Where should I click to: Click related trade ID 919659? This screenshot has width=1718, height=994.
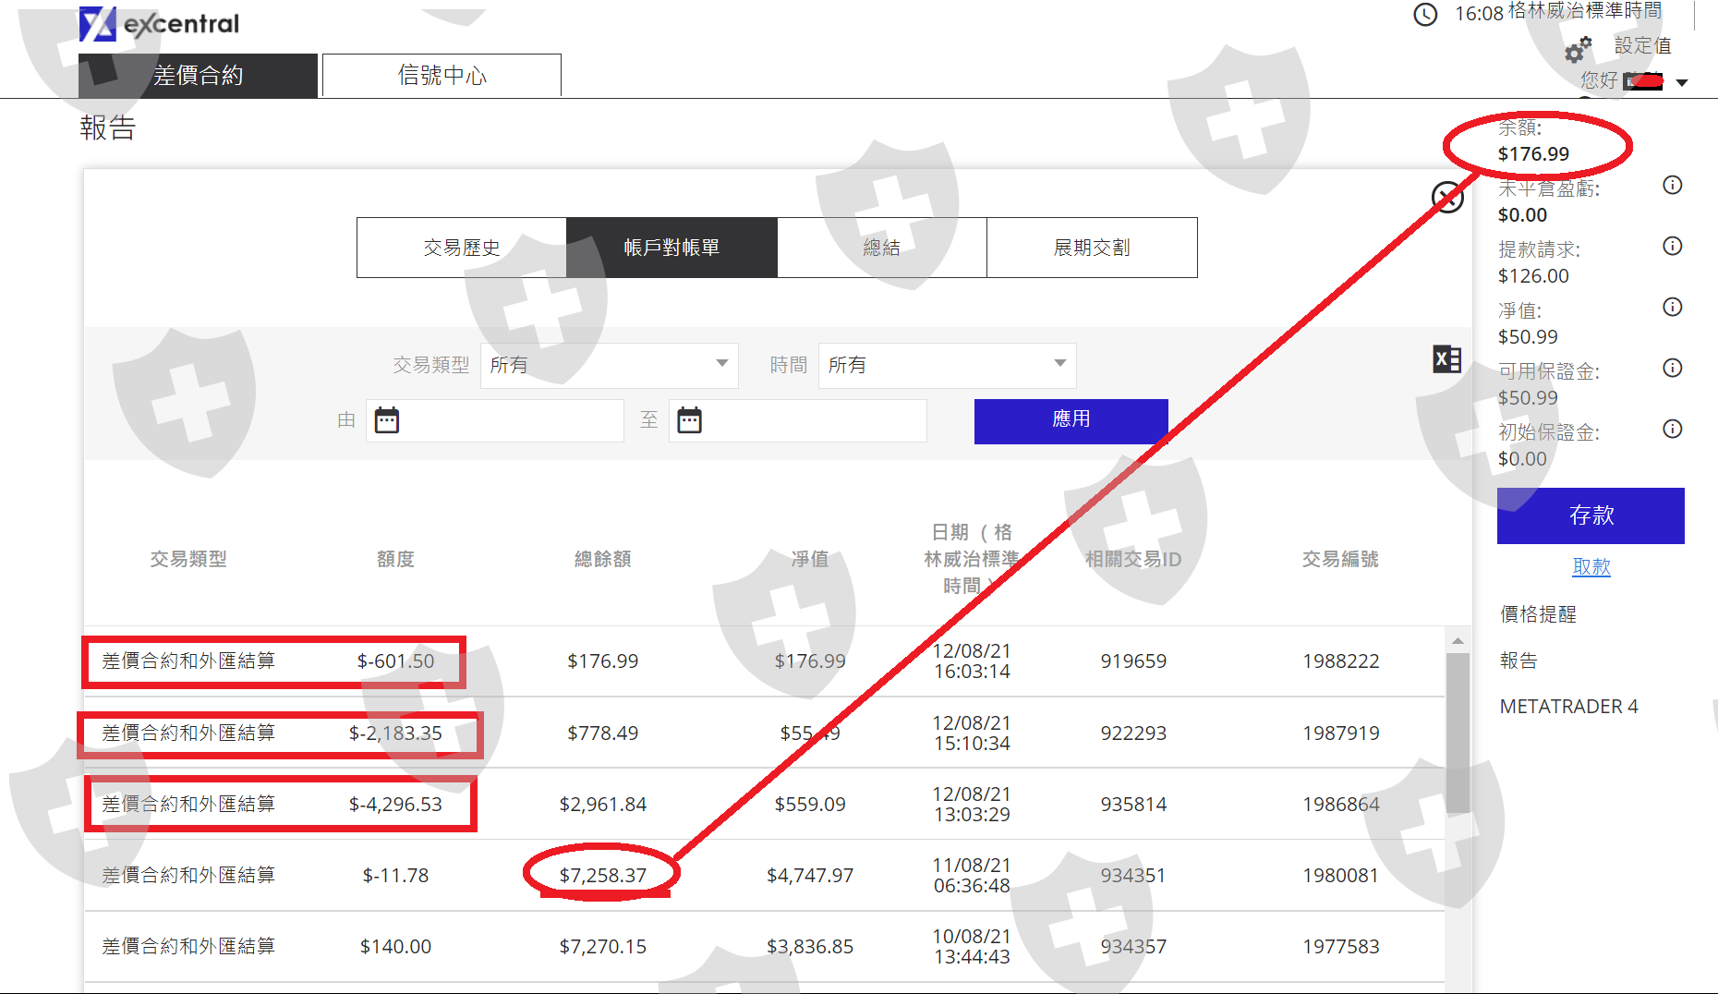1133,661
